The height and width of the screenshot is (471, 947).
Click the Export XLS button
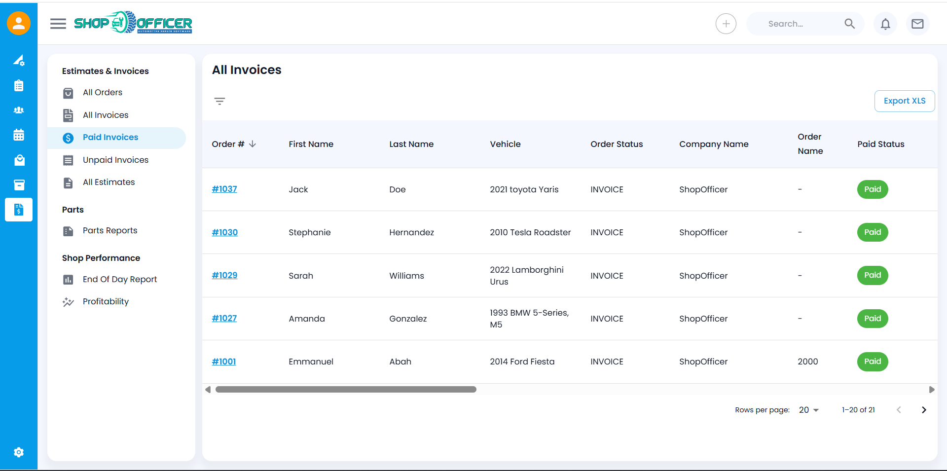904,101
